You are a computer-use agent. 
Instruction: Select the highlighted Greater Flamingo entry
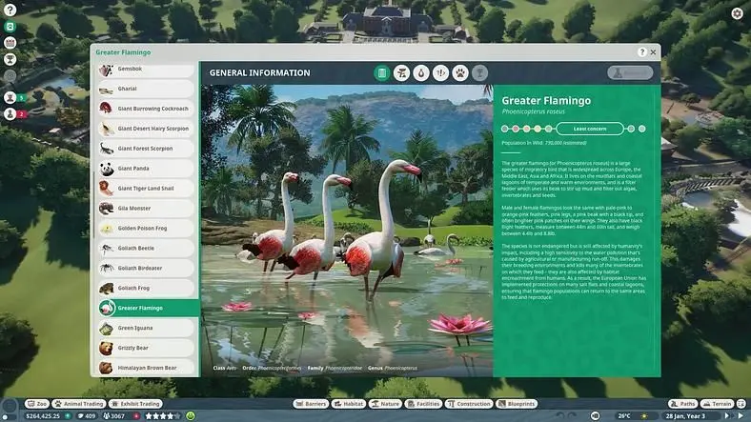pos(149,308)
